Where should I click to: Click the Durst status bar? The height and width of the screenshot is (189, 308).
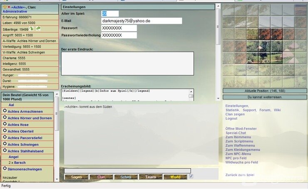(33, 81)
